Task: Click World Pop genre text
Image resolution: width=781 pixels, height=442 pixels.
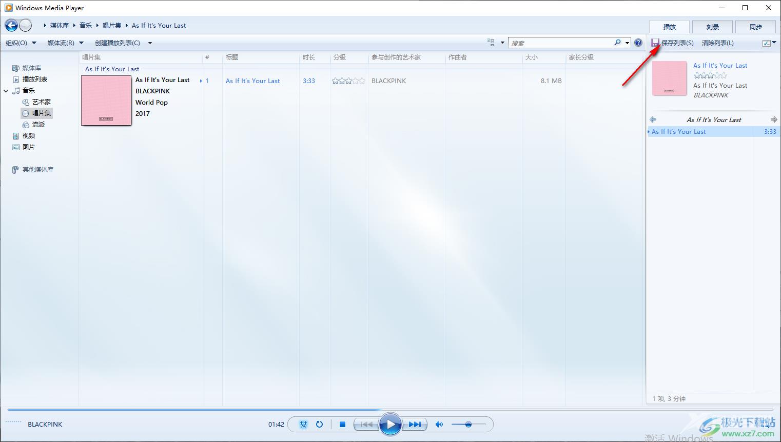Action: (151, 102)
